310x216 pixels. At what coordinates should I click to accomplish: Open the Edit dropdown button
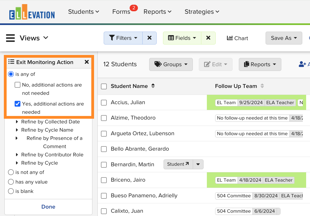215,64
